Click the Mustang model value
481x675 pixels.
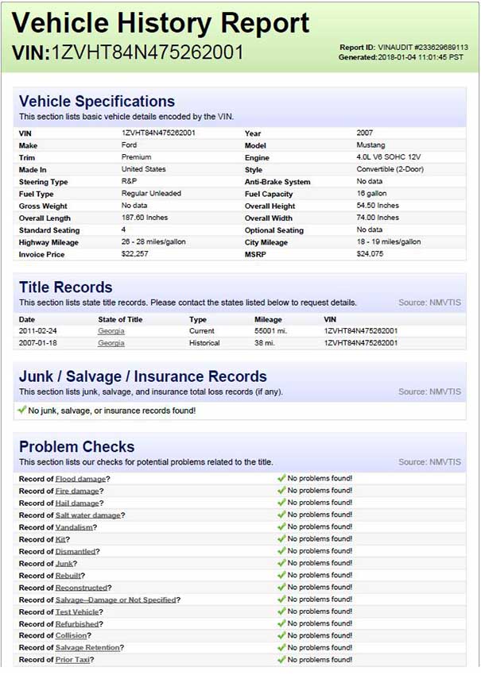click(x=370, y=145)
